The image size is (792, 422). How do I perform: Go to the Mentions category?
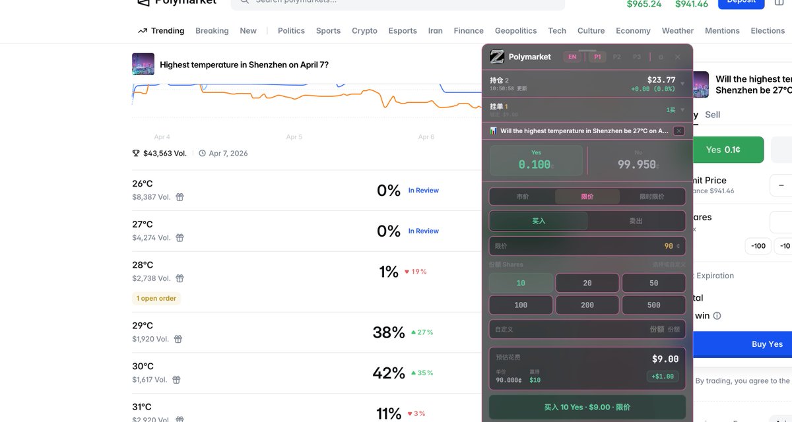tap(722, 31)
